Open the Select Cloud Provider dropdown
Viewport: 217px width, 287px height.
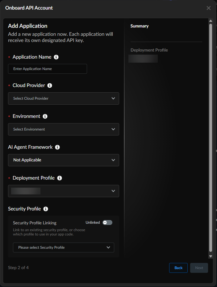click(63, 98)
